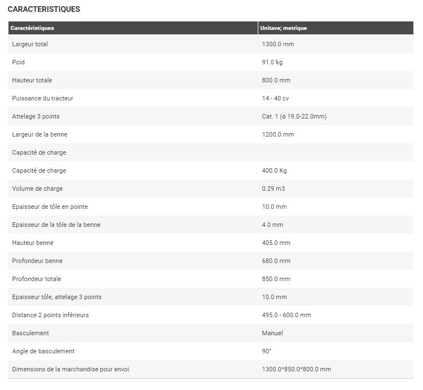
Task: Select the Largeur total row label
Action: click(x=30, y=44)
